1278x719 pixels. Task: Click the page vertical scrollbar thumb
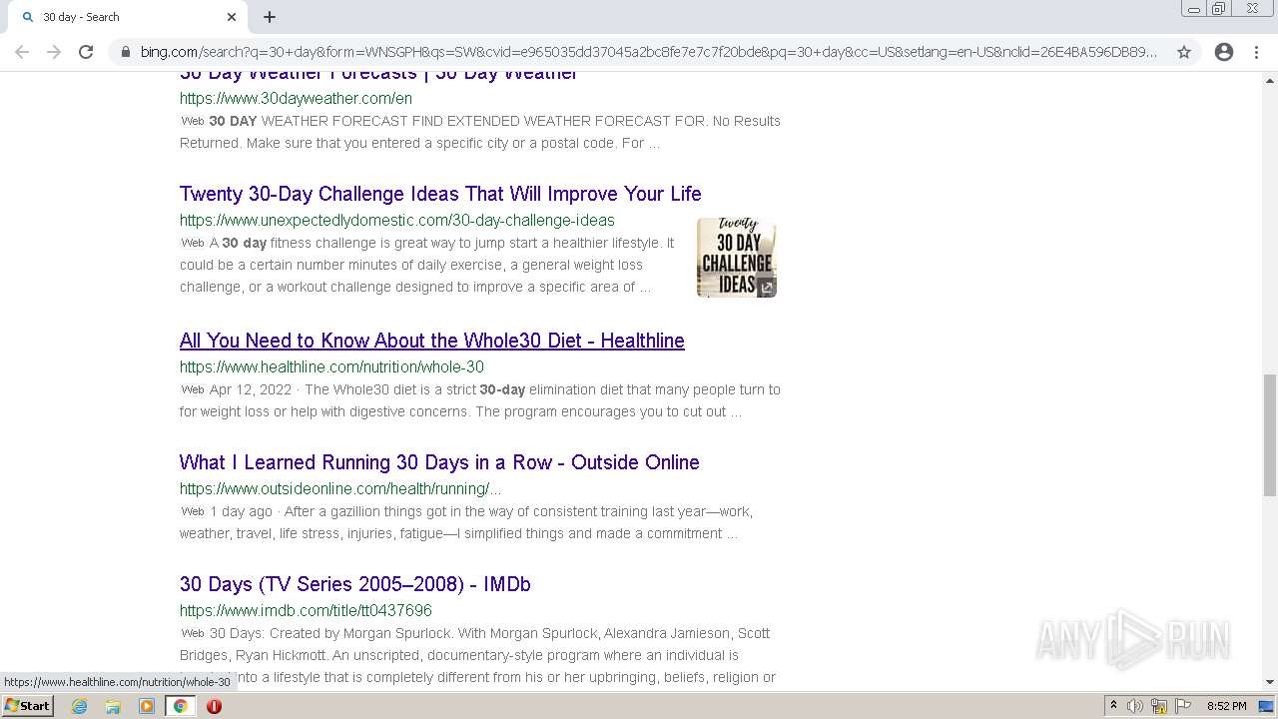(1270, 434)
